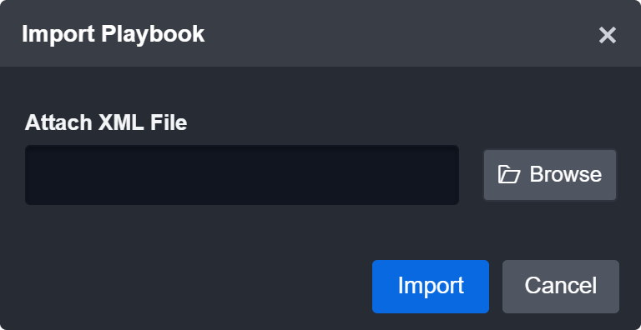The width and height of the screenshot is (641, 330).
Task: Click the word Import in the title
Action: [x=58, y=34]
